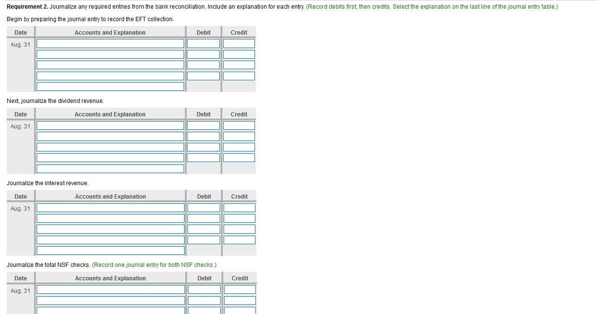598x314 pixels.
Task: Click first-row credit box in interest revenue entry
Action: 239,208
